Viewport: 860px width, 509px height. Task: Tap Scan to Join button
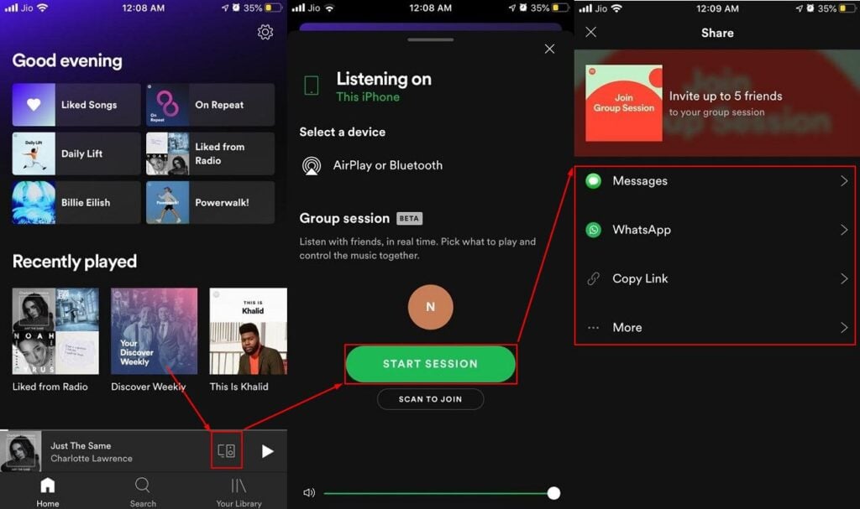click(x=431, y=399)
